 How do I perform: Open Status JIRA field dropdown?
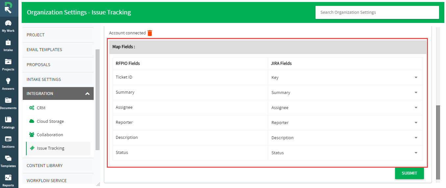click(345, 153)
